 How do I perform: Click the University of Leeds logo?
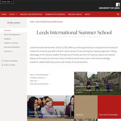(109, 6)
